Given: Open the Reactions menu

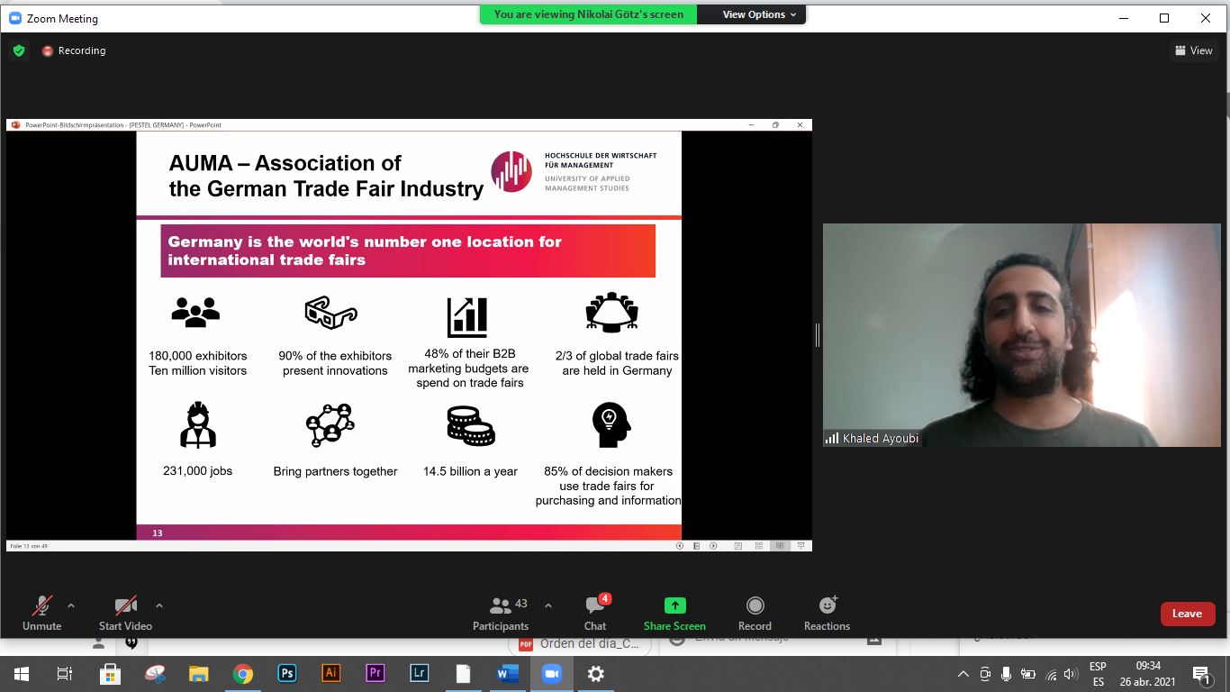Looking at the screenshot, I should tap(827, 614).
